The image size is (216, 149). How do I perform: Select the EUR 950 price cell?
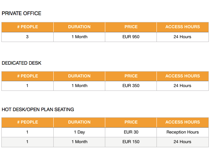[131, 37]
